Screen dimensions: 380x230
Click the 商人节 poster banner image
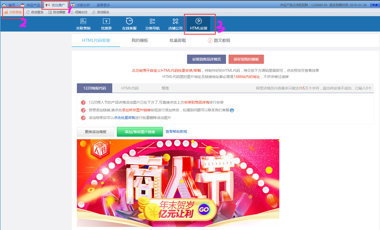pos(178,183)
